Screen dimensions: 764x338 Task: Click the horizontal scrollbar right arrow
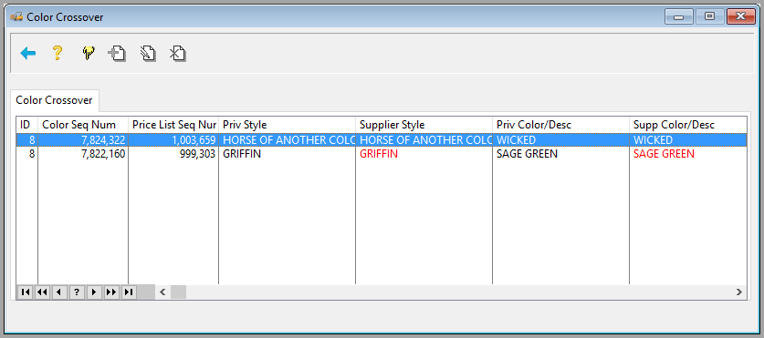[739, 292]
